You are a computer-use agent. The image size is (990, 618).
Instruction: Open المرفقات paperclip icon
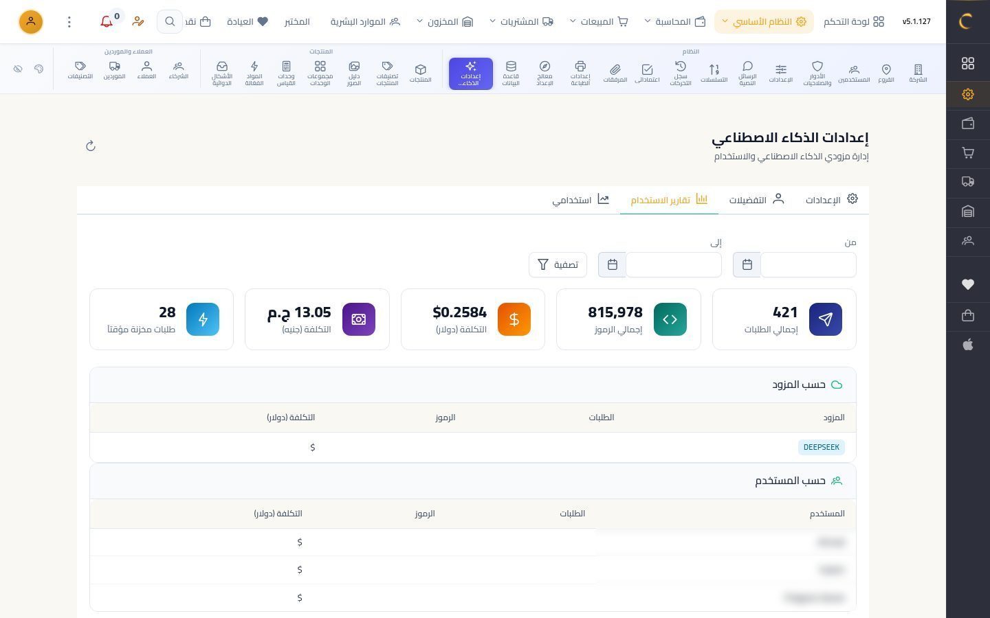coord(615,73)
